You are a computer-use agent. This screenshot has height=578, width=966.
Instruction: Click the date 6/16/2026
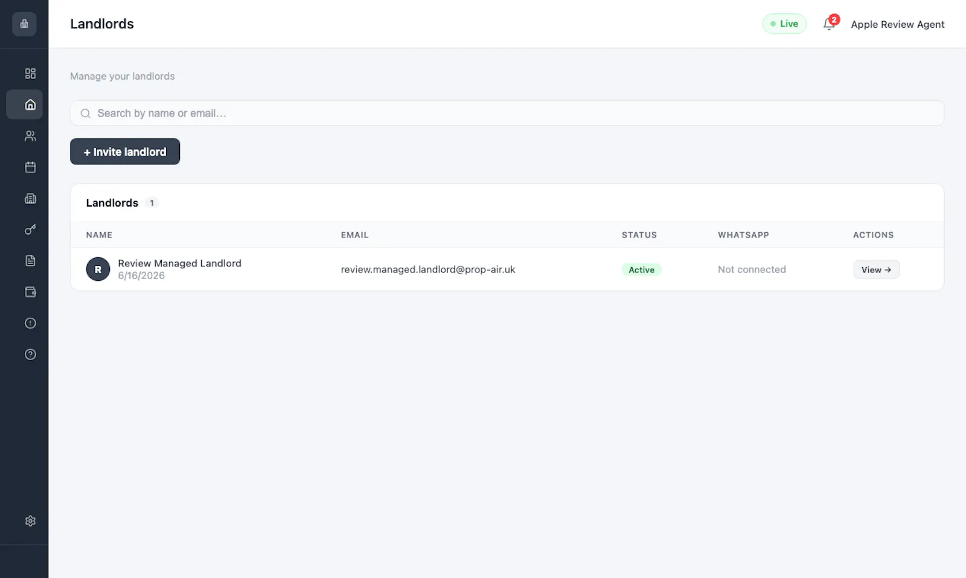141,275
